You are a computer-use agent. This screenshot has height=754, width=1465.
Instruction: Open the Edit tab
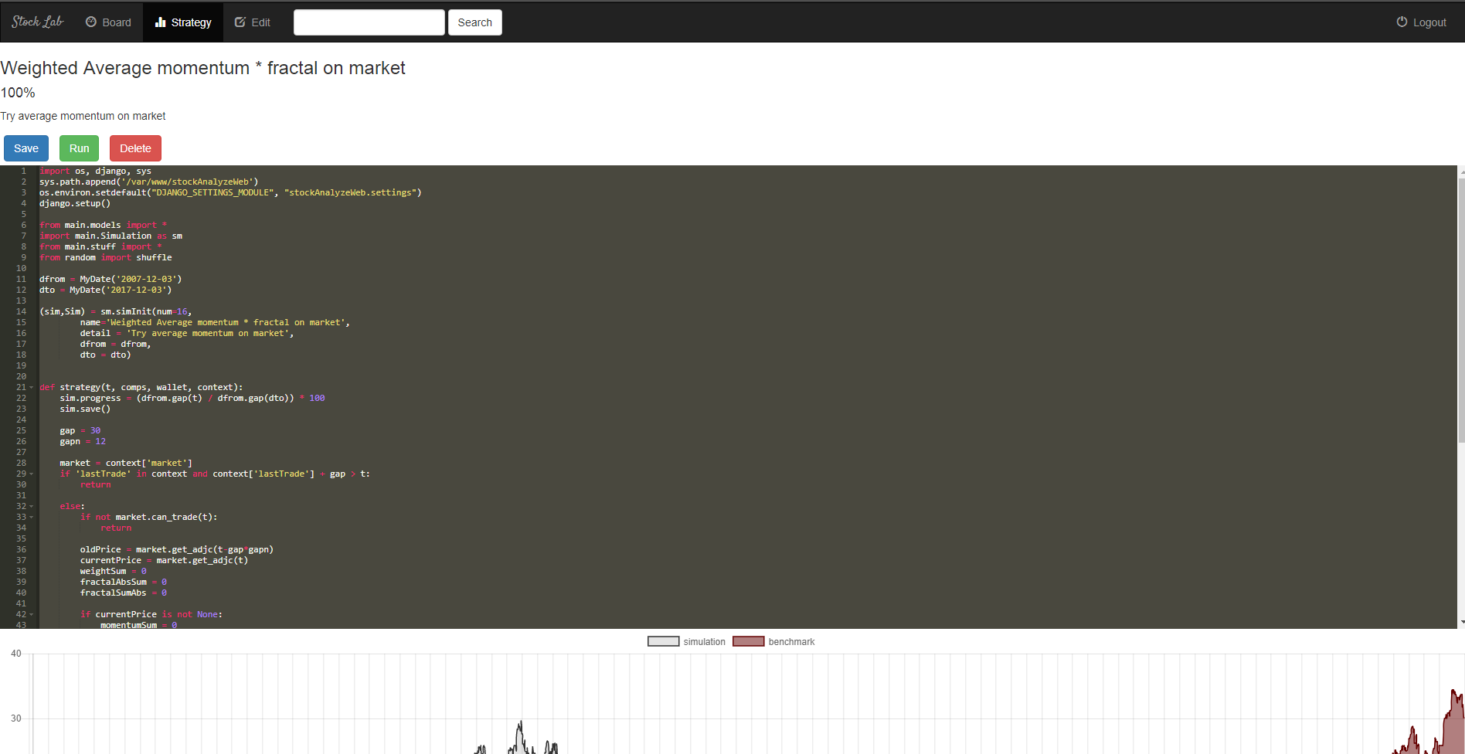point(252,22)
